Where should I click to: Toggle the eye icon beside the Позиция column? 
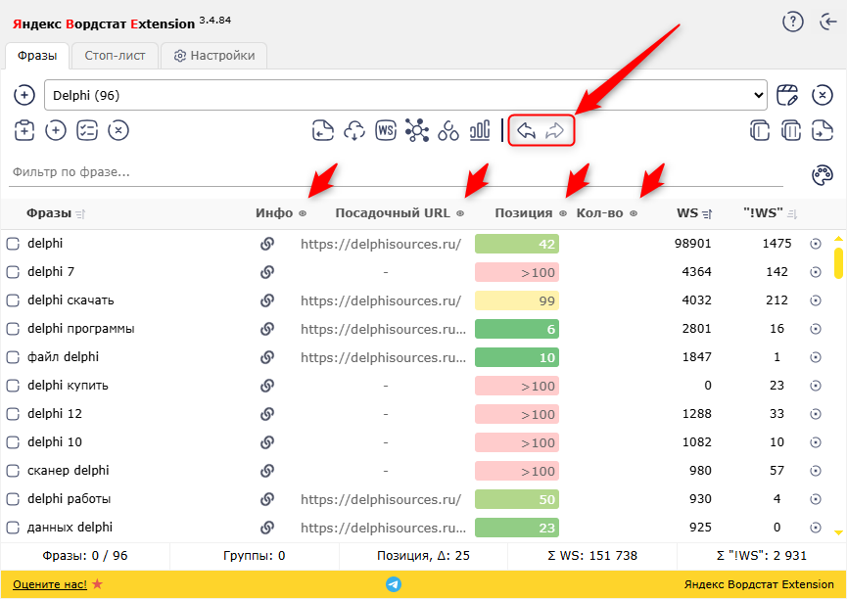pyautogui.click(x=563, y=213)
